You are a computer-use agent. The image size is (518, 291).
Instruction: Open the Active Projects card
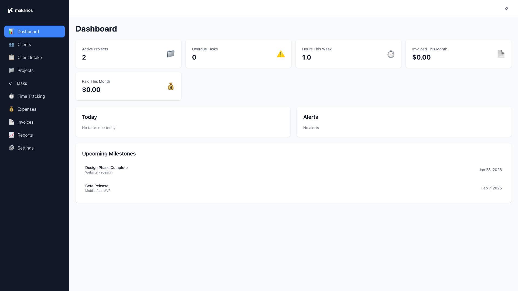tap(128, 54)
